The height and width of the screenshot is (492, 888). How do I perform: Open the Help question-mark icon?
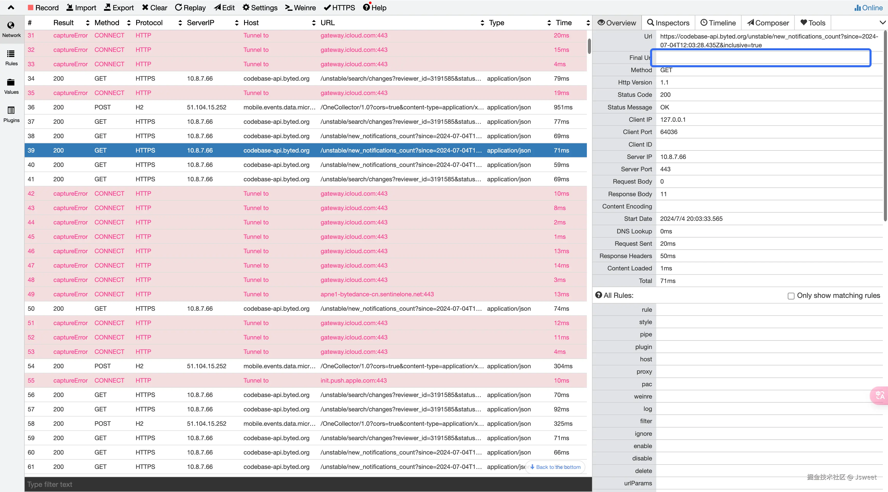coord(366,7)
